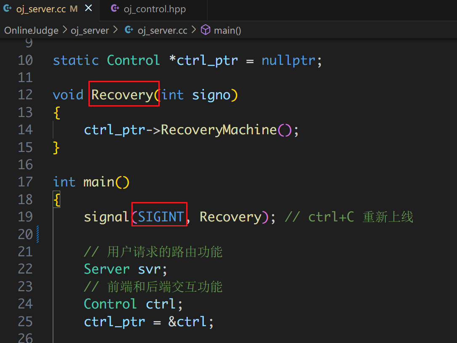Switch to the oj_control.hpp tab
Image resolution: width=457 pixels, height=343 pixels.
154,9
